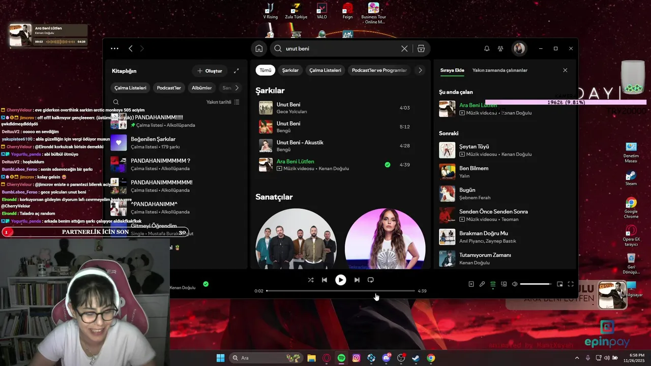Image resolution: width=651 pixels, height=366 pixels.
Task: Close the queue panel
Action: click(x=565, y=70)
